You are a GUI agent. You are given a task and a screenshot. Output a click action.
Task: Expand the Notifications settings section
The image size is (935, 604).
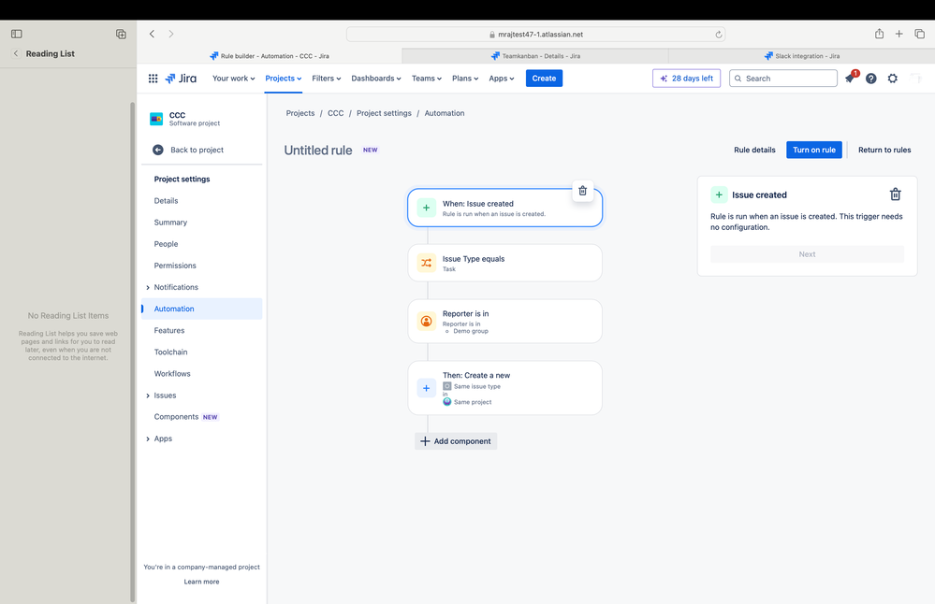pos(148,288)
